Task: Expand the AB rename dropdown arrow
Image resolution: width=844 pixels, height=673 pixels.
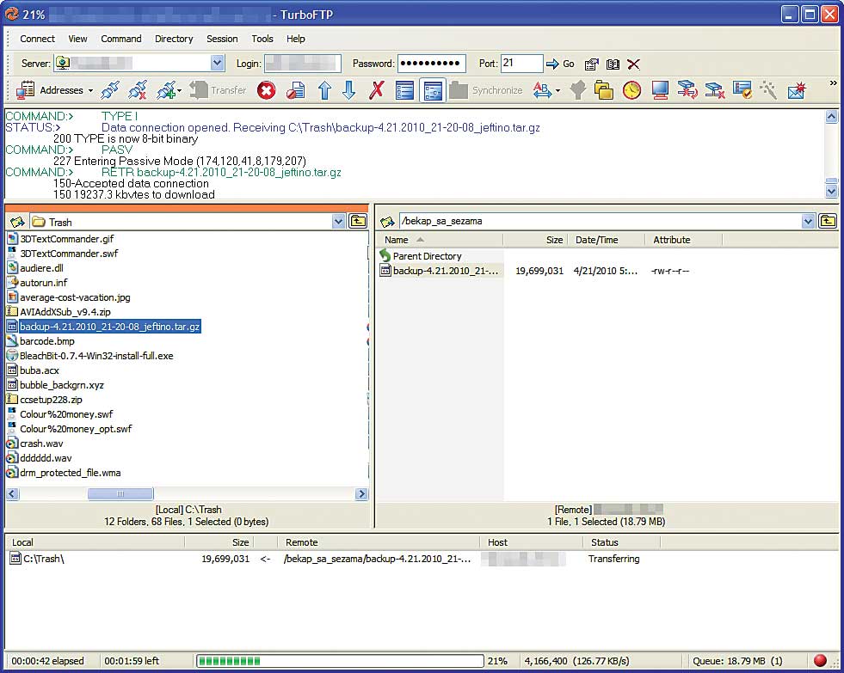Action: click(558, 91)
